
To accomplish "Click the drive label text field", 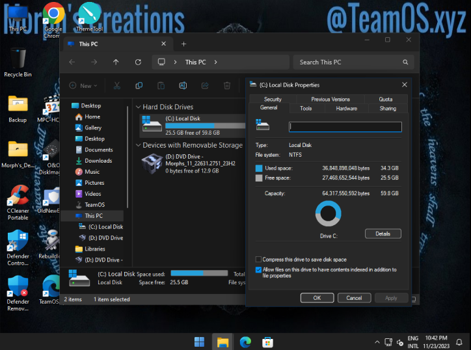I will 345,127.
